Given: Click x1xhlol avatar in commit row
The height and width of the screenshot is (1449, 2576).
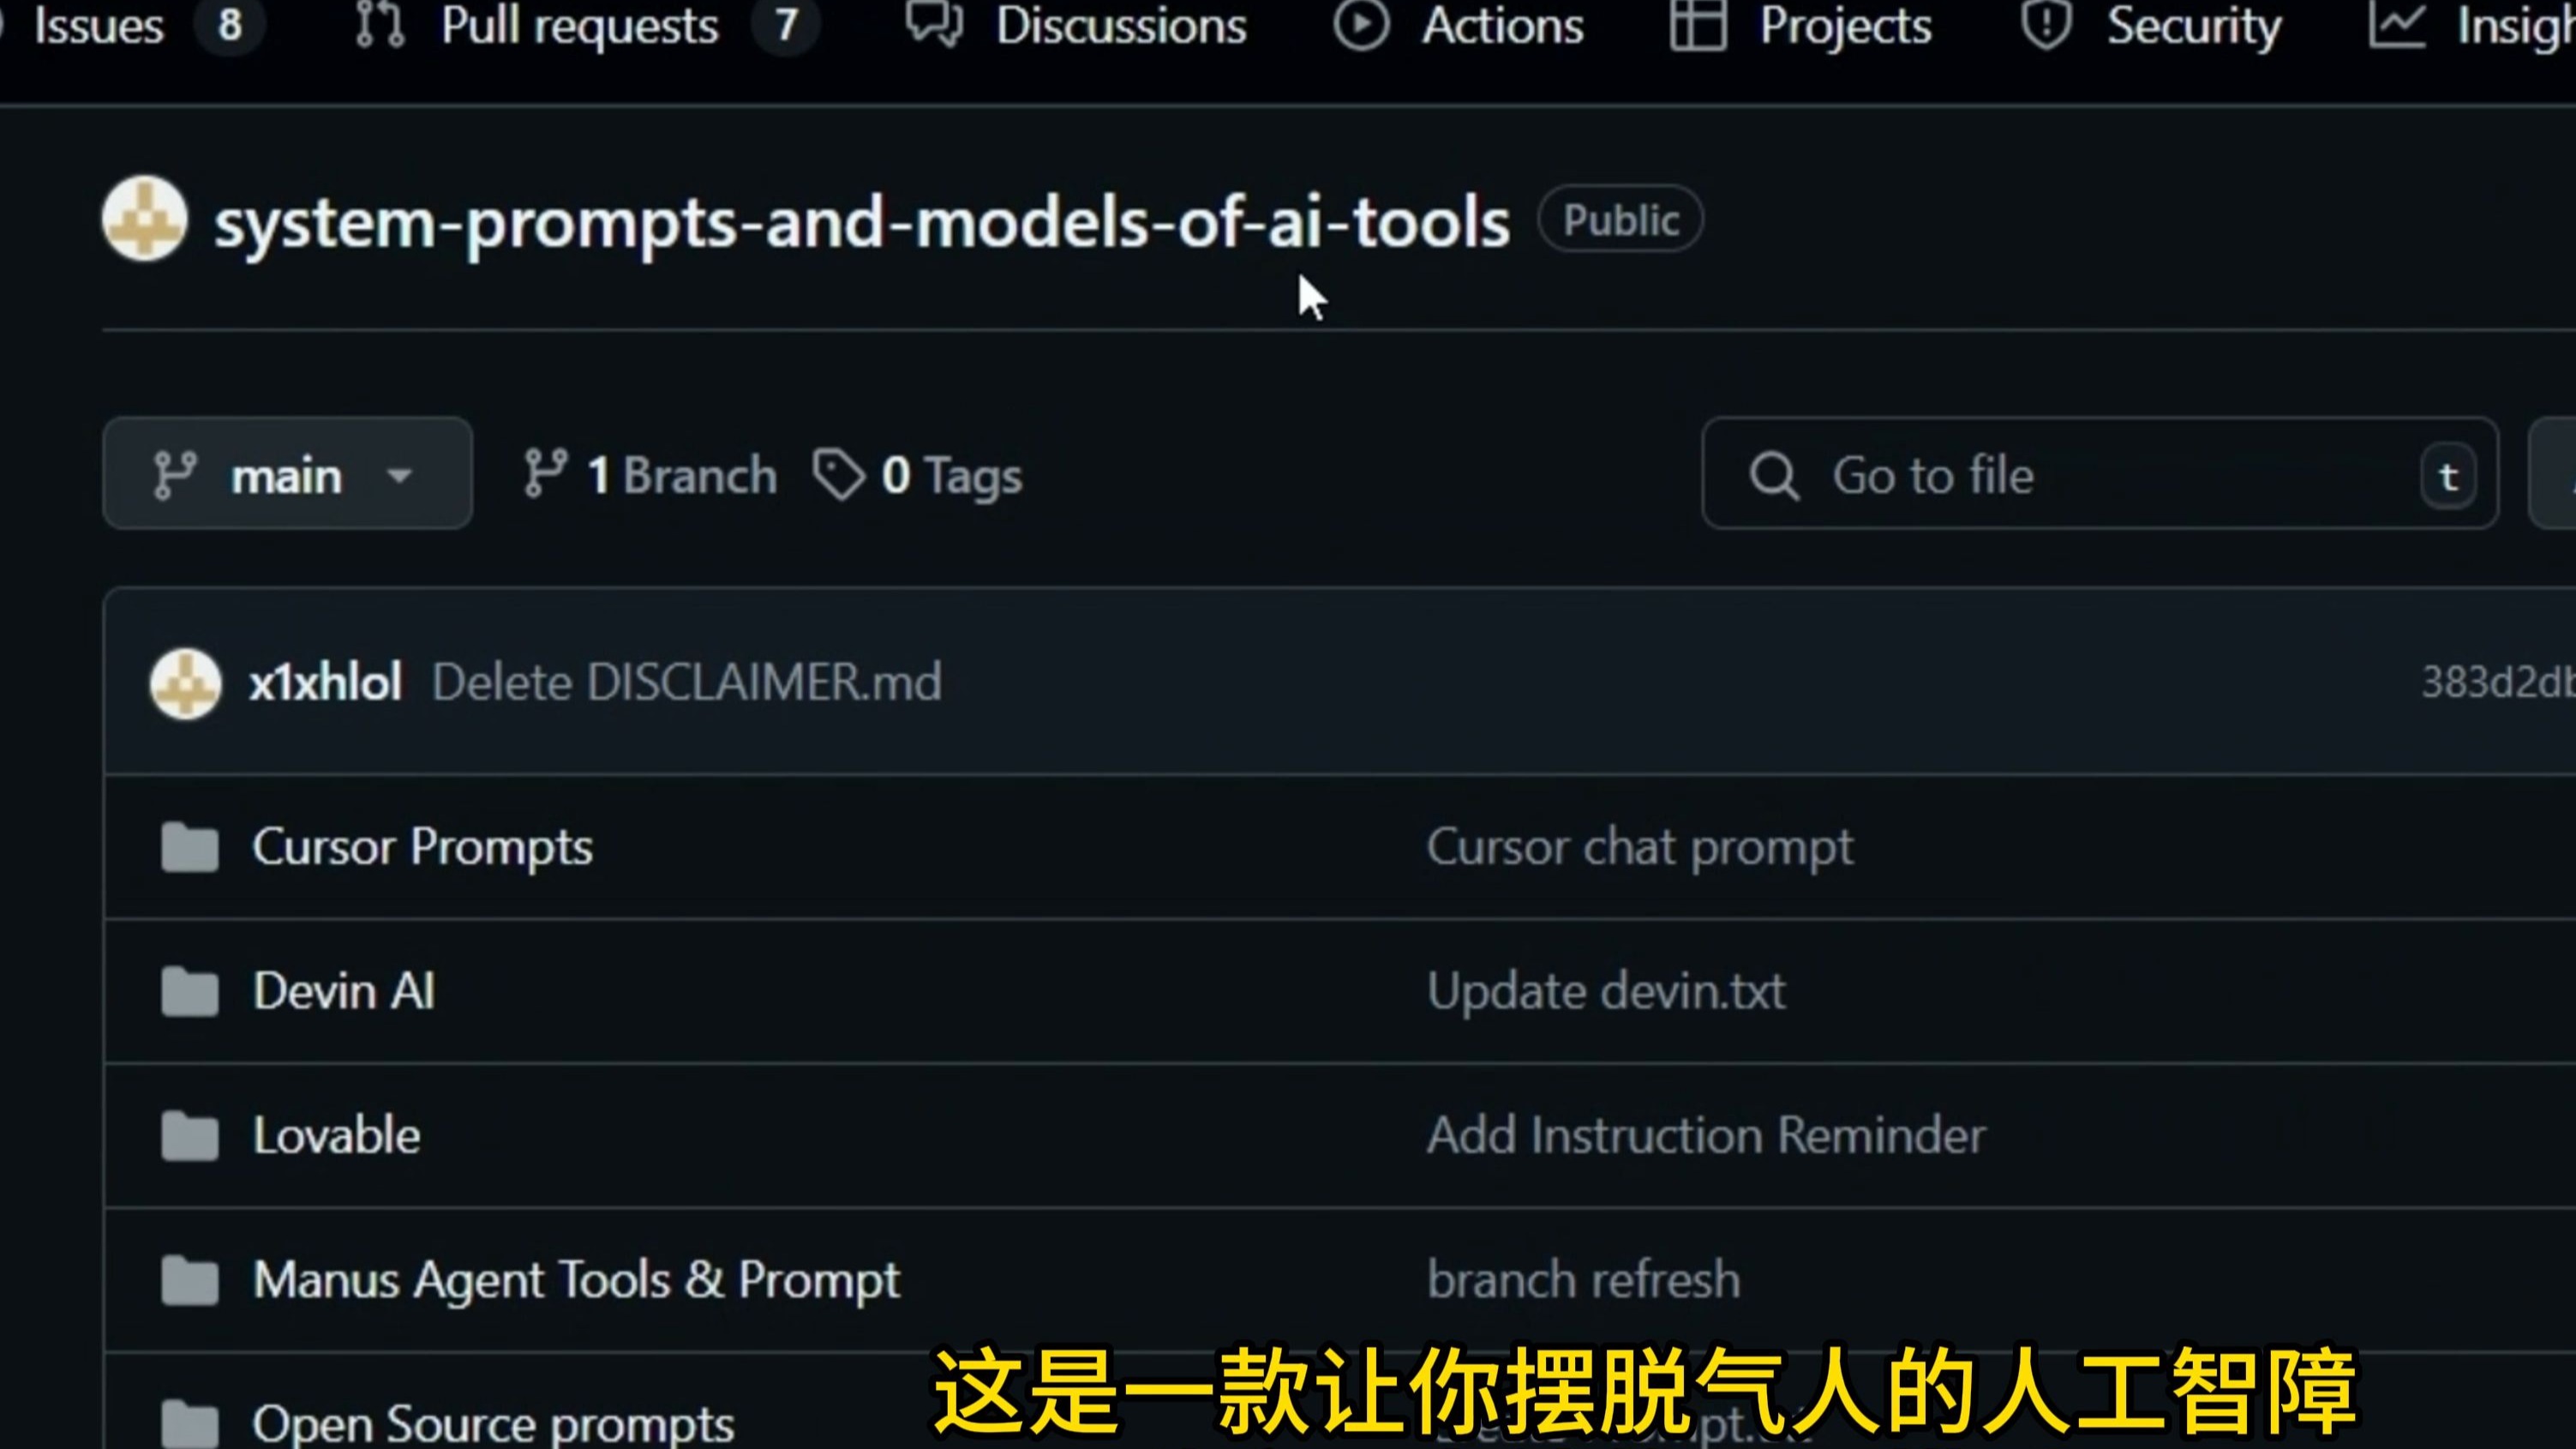Looking at the screenshot, I should [185, 683].
